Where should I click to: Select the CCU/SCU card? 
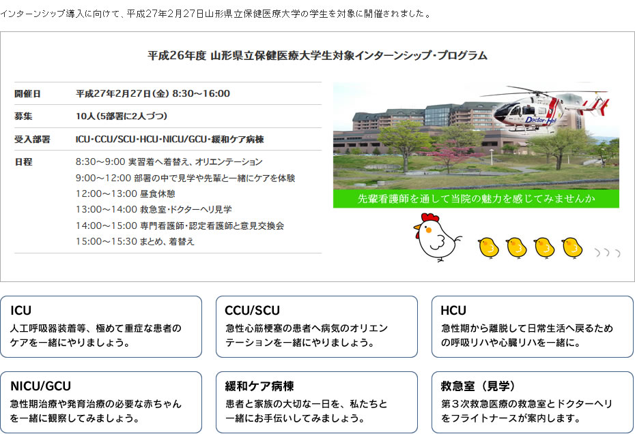pos(317,326)
